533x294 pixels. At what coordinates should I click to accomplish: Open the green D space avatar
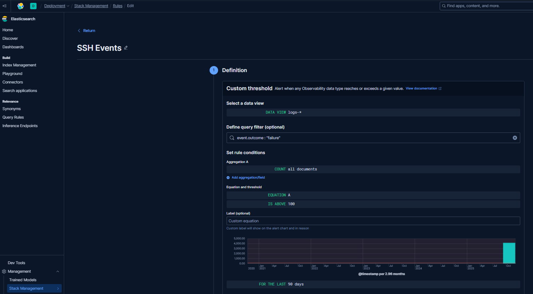33,6
